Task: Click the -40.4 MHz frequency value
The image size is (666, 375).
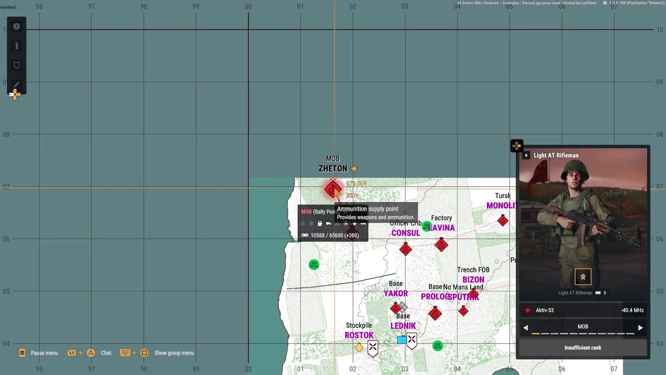Action: pos(632,310)
